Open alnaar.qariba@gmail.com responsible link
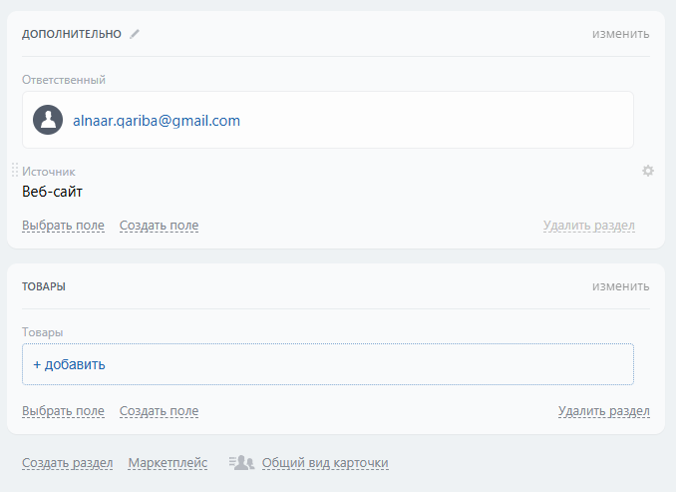 (x=157, y=121)
